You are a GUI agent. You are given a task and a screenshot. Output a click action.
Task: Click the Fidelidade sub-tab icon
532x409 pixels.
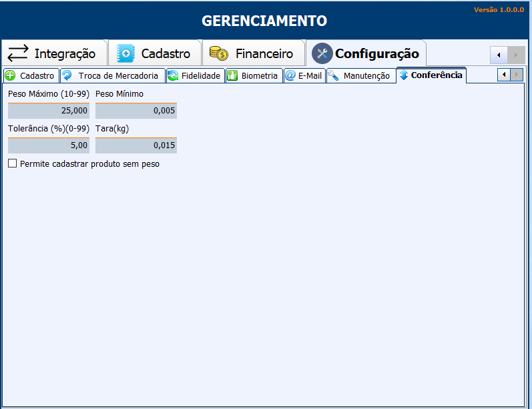(173, 75)
